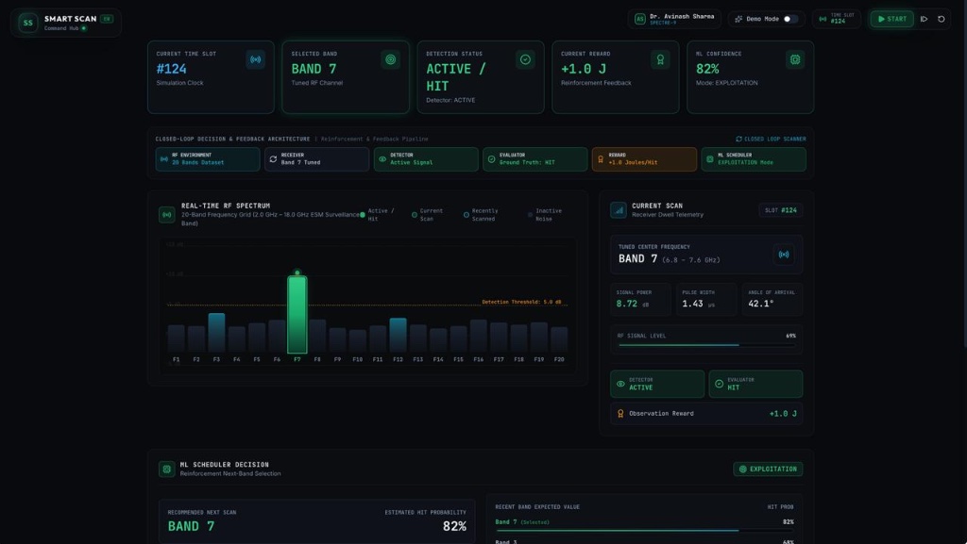Click the Detection Threshold 5.0 dB label
This screenshot has width=967, height=544.
click(x=521, y=302)
